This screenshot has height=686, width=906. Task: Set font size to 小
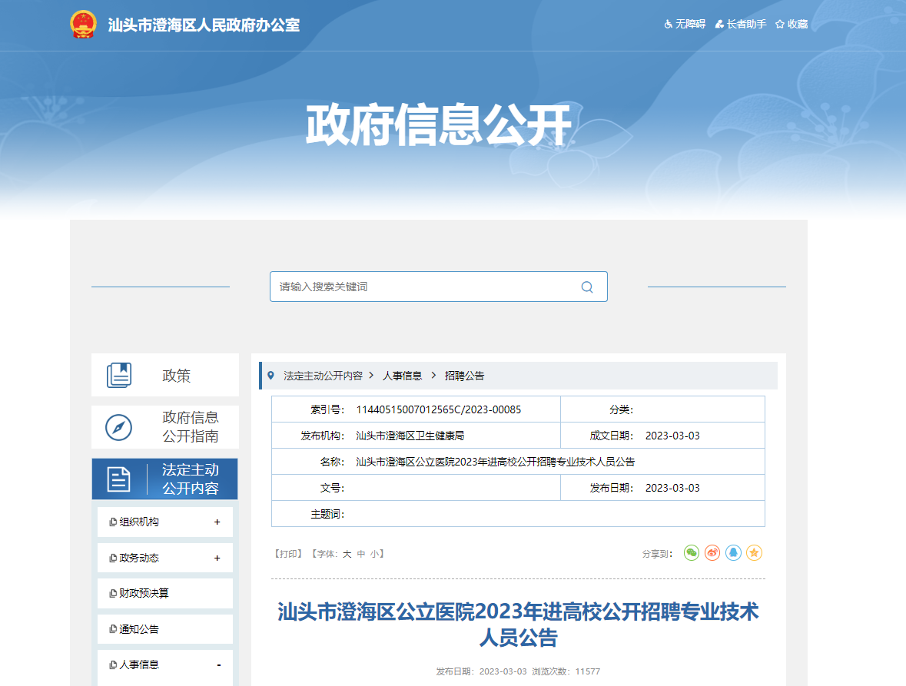pyautogui.click(x=373, y=554)
